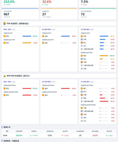118x142 pixels.
Task: Click the rank 1 badge in the 200.0% row
Action: point(82,56)
